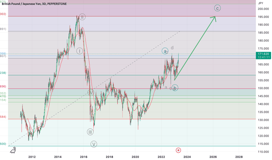Click the 2018 year label on time axis

click(109, 157)
